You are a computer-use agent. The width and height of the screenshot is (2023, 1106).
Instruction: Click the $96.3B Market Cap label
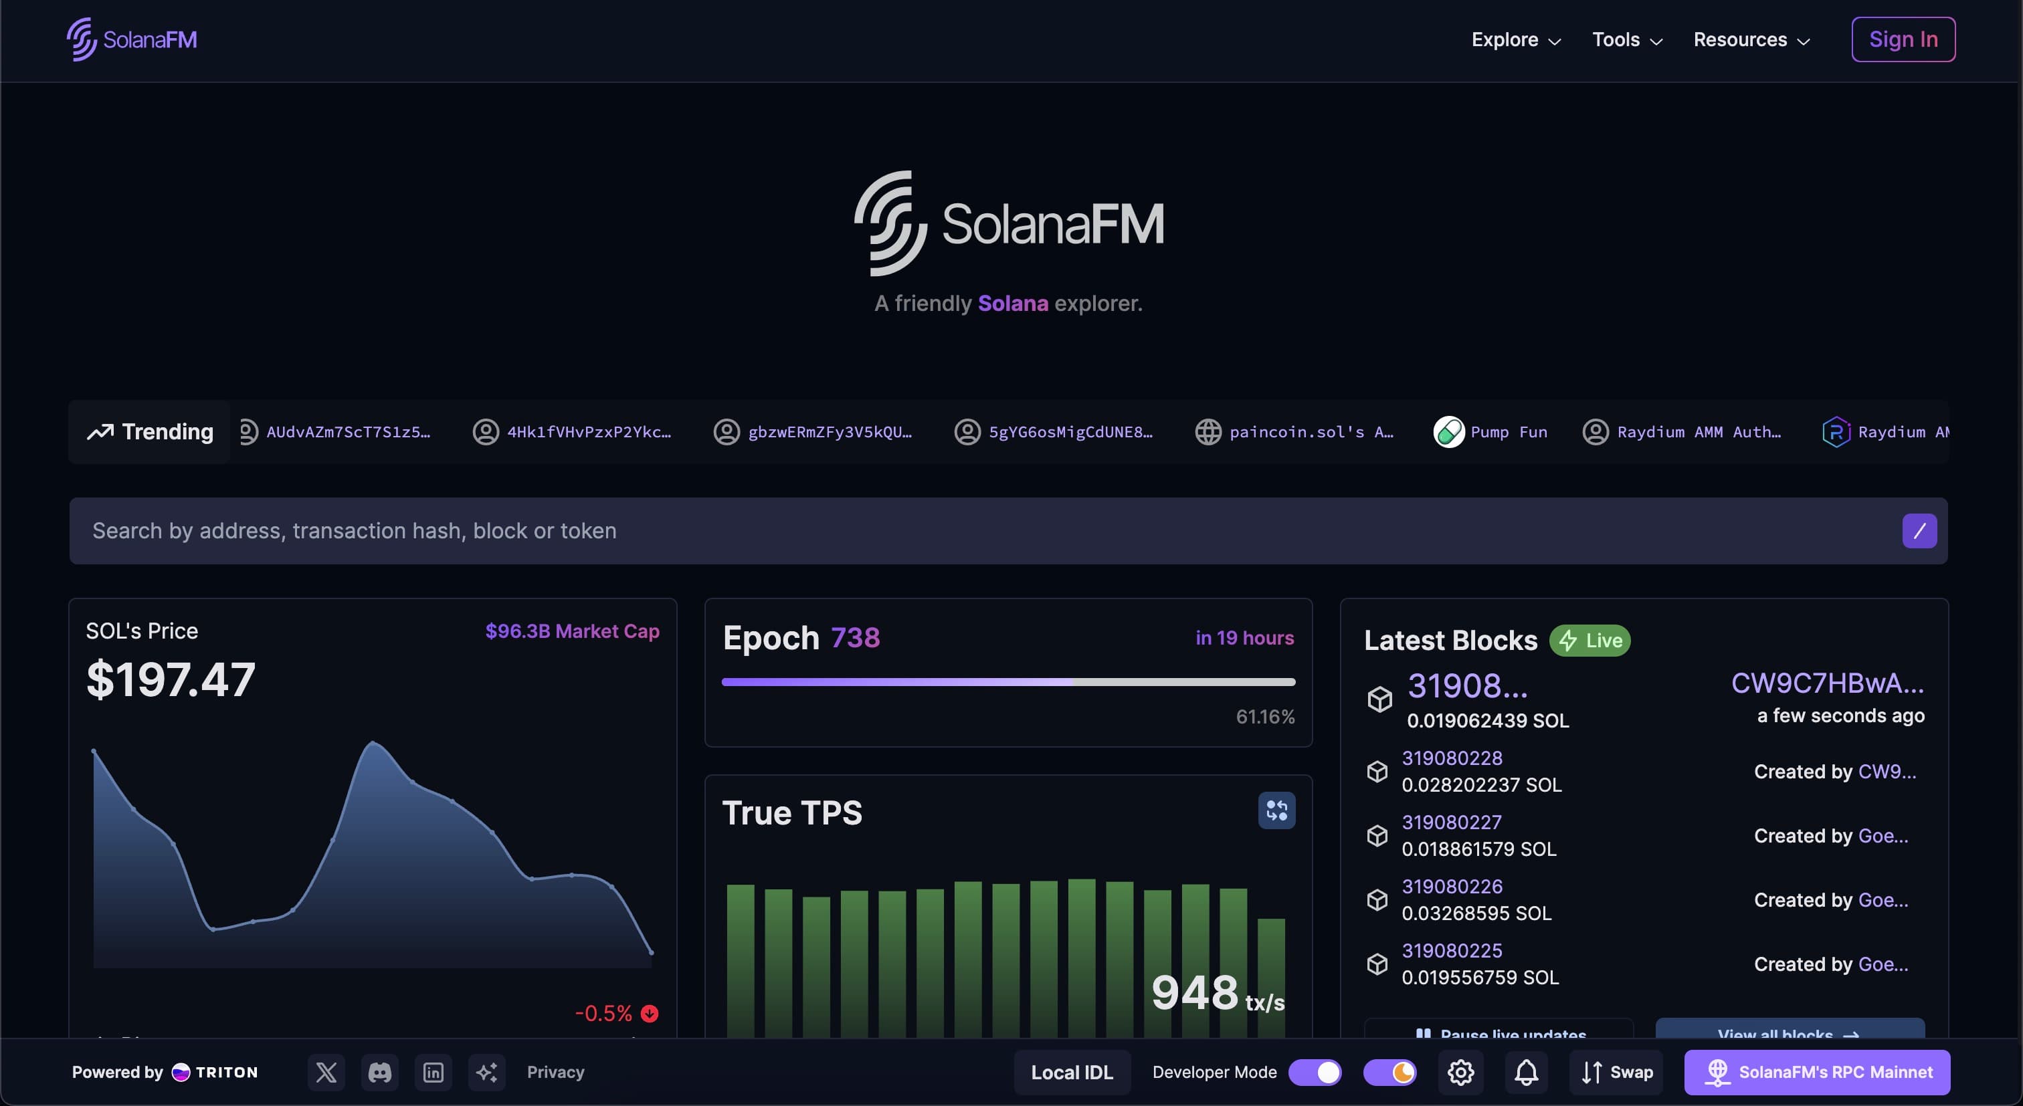572,632
